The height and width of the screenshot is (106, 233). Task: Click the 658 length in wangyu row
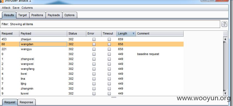tap(121, 49)
